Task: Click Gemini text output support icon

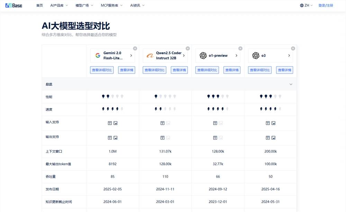Action: click(x=110, y=138)
